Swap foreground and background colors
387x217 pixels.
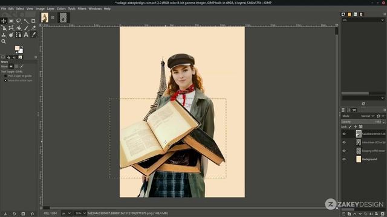click(22, 46)
